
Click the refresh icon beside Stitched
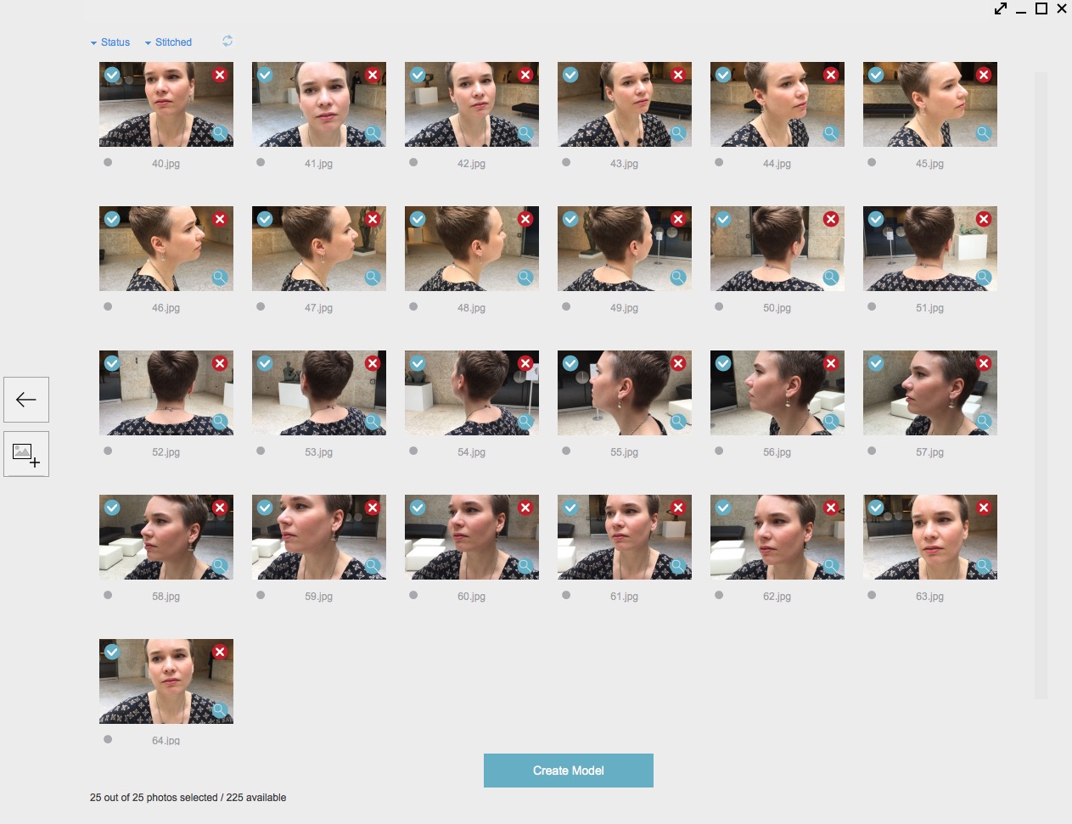(227, 41)
